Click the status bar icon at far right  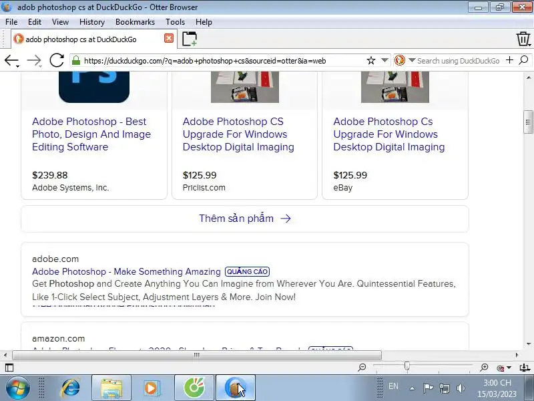525,368
